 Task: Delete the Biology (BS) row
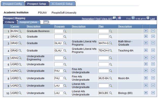tap(153, 93)
